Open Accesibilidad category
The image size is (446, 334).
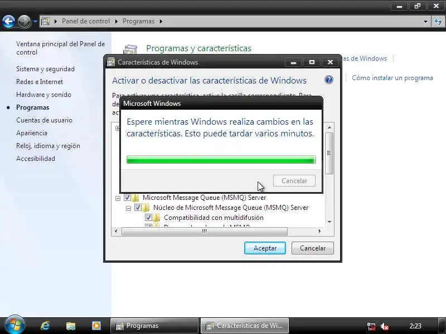pyautogui.click(x=36, y=159)
